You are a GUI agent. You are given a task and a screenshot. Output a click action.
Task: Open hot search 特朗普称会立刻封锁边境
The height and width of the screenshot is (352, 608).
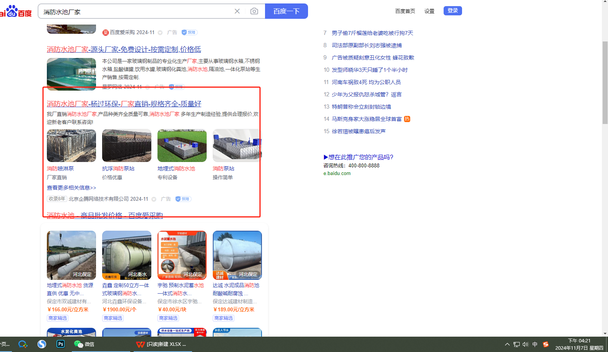tap(361, 107)
